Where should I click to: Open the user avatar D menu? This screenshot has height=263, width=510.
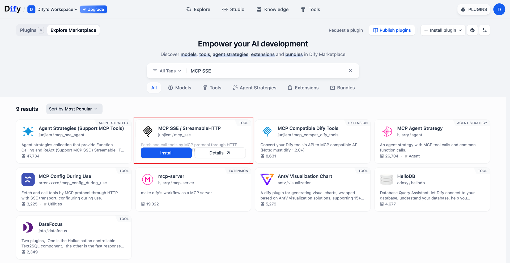(x=499, y=9)
